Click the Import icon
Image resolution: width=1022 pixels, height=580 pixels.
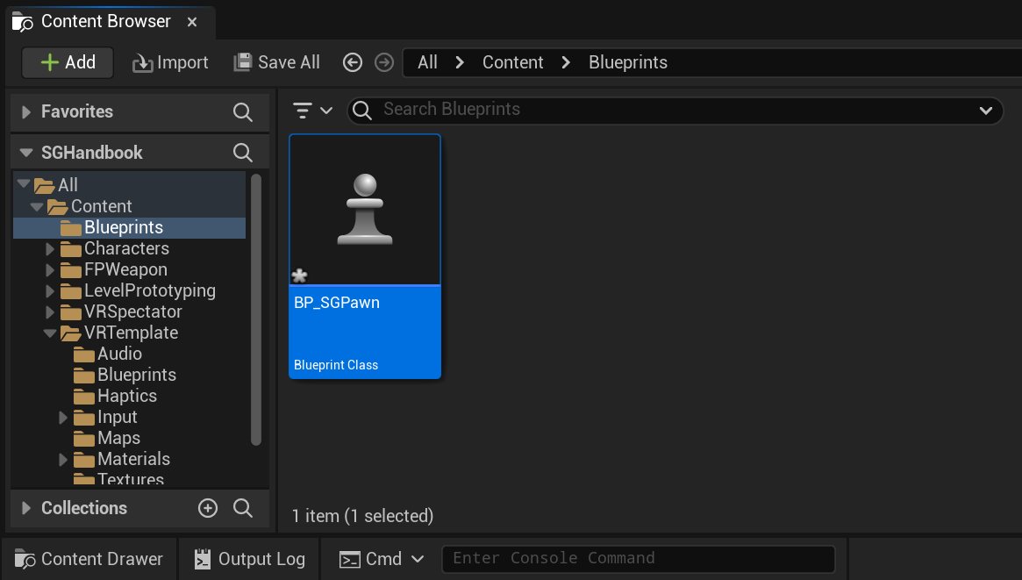tap(140, 62)
